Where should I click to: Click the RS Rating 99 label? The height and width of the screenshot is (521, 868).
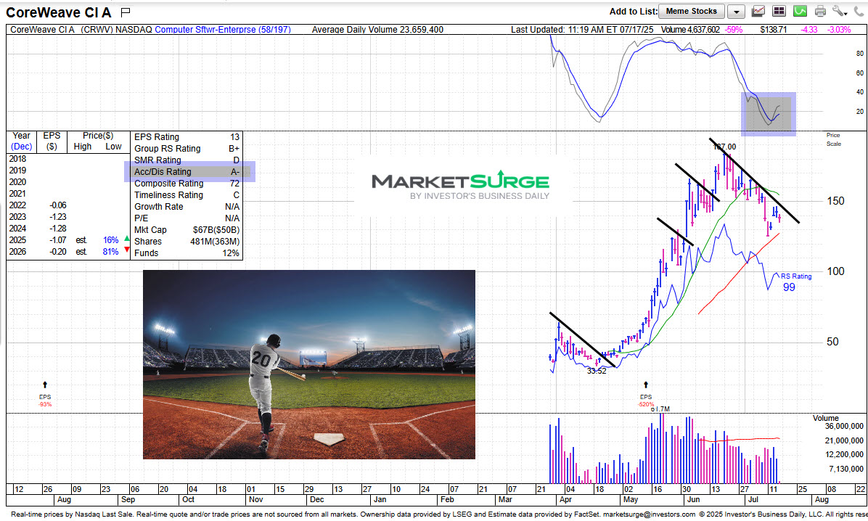coord(796,282)
